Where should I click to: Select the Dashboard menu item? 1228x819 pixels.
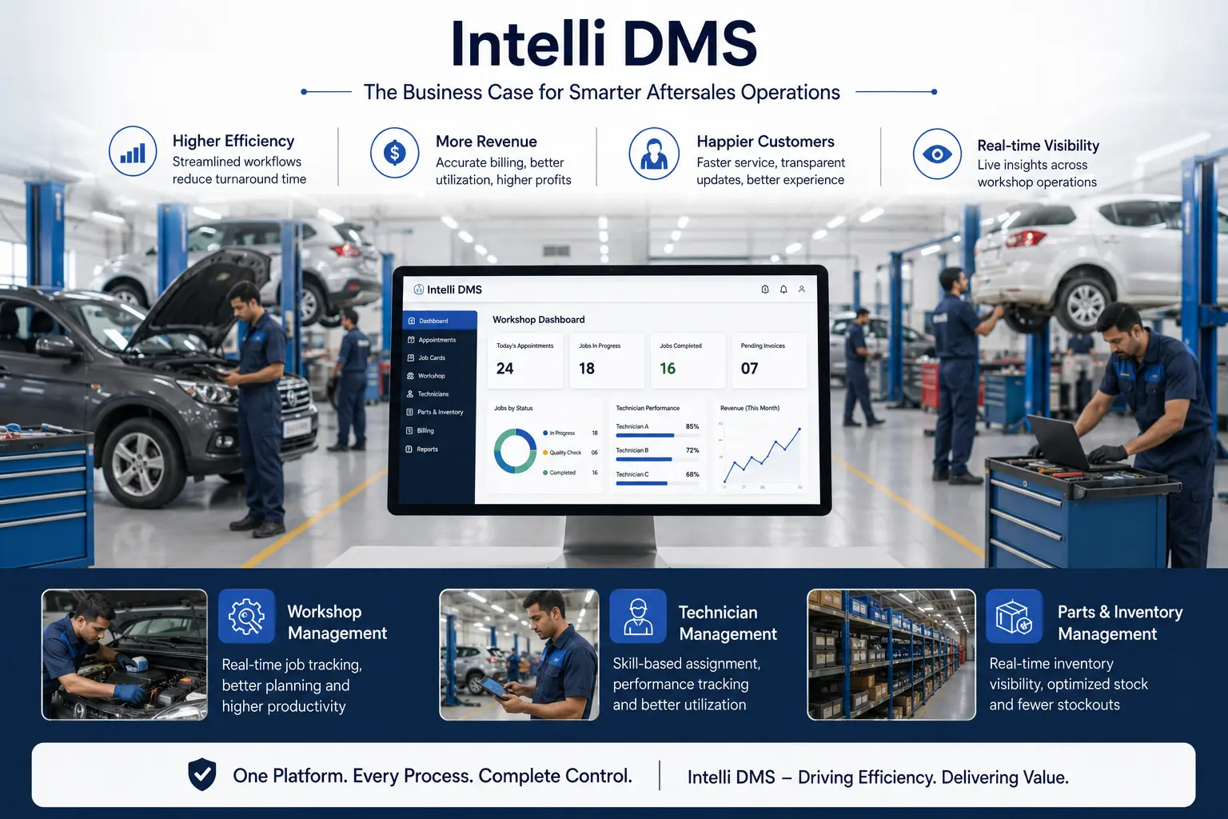click(x=440, y=321)
